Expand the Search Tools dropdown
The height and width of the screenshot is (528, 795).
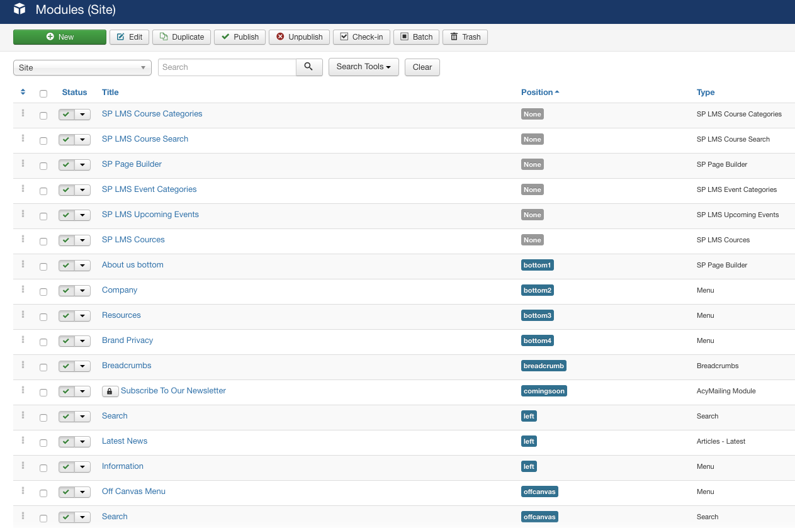click(x=363, y=67)
